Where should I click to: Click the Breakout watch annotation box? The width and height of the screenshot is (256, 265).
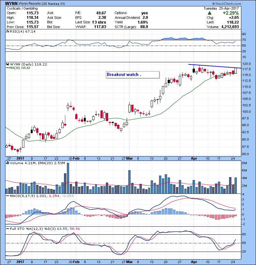click(x=133, y=75)
